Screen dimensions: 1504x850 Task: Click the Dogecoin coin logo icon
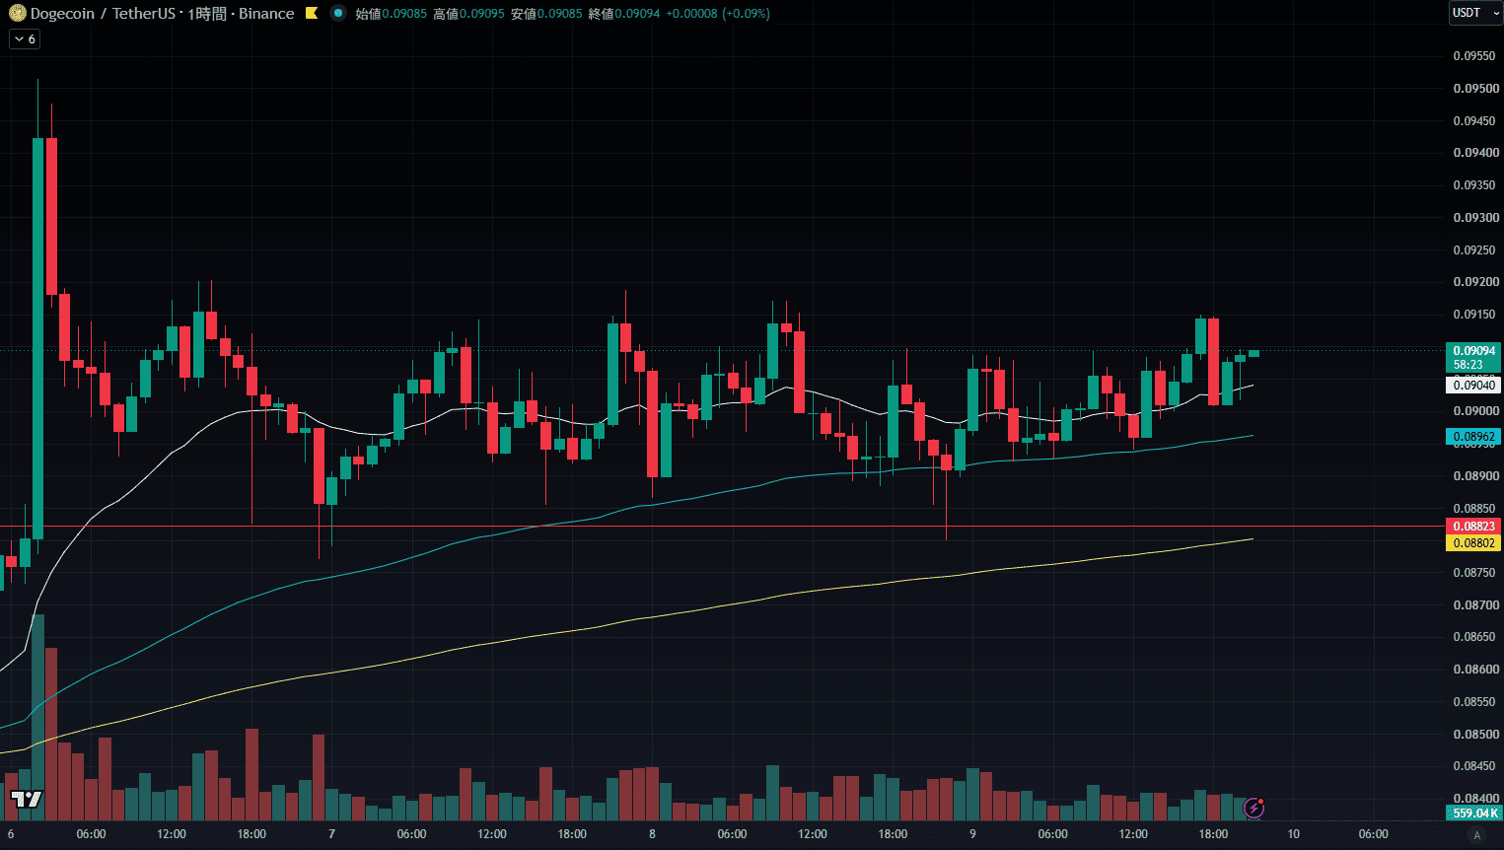click(18, 14)
